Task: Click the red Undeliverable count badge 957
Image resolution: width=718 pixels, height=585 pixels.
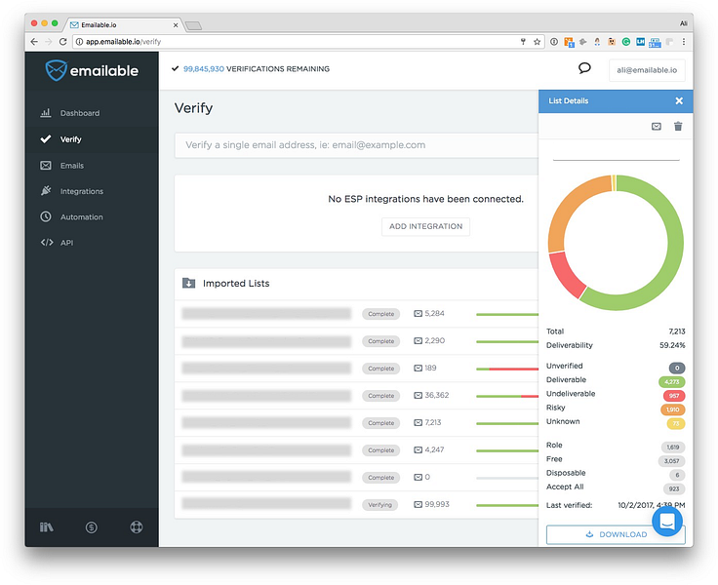Action: [x=674, y=396]
